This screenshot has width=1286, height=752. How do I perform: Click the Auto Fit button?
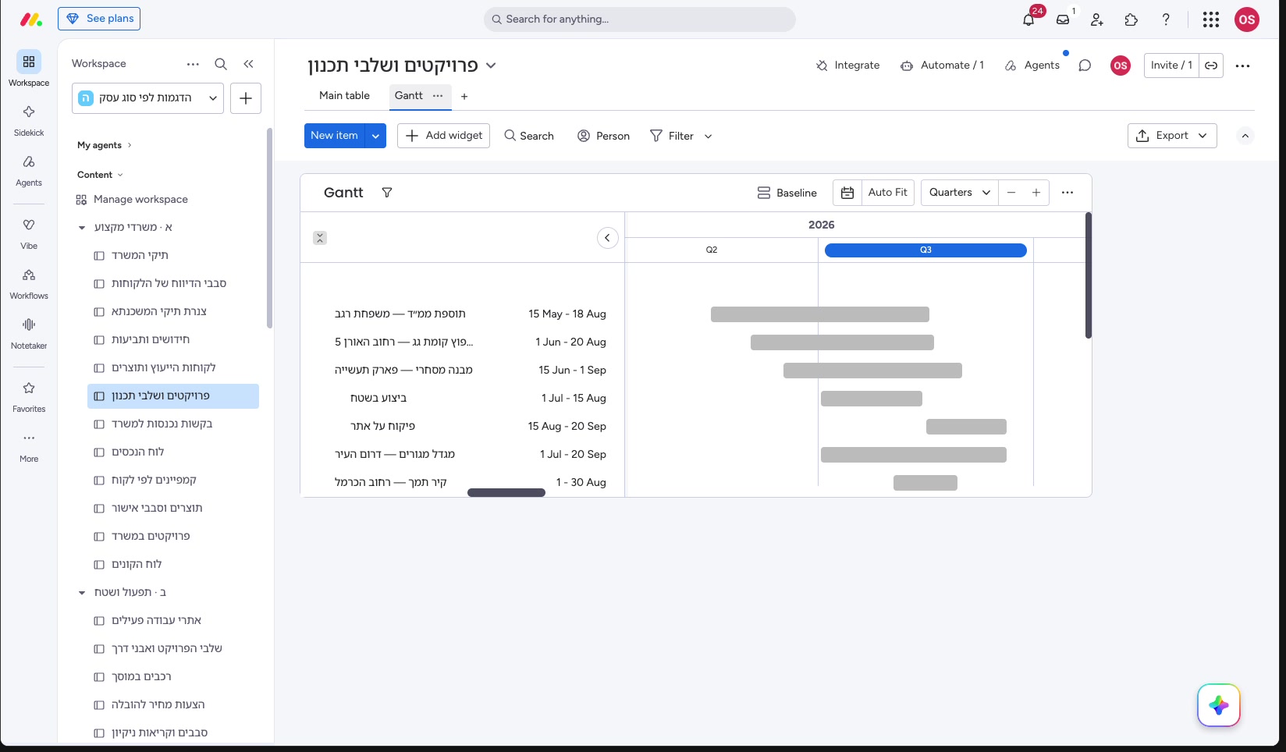click(x=888, y=193)
